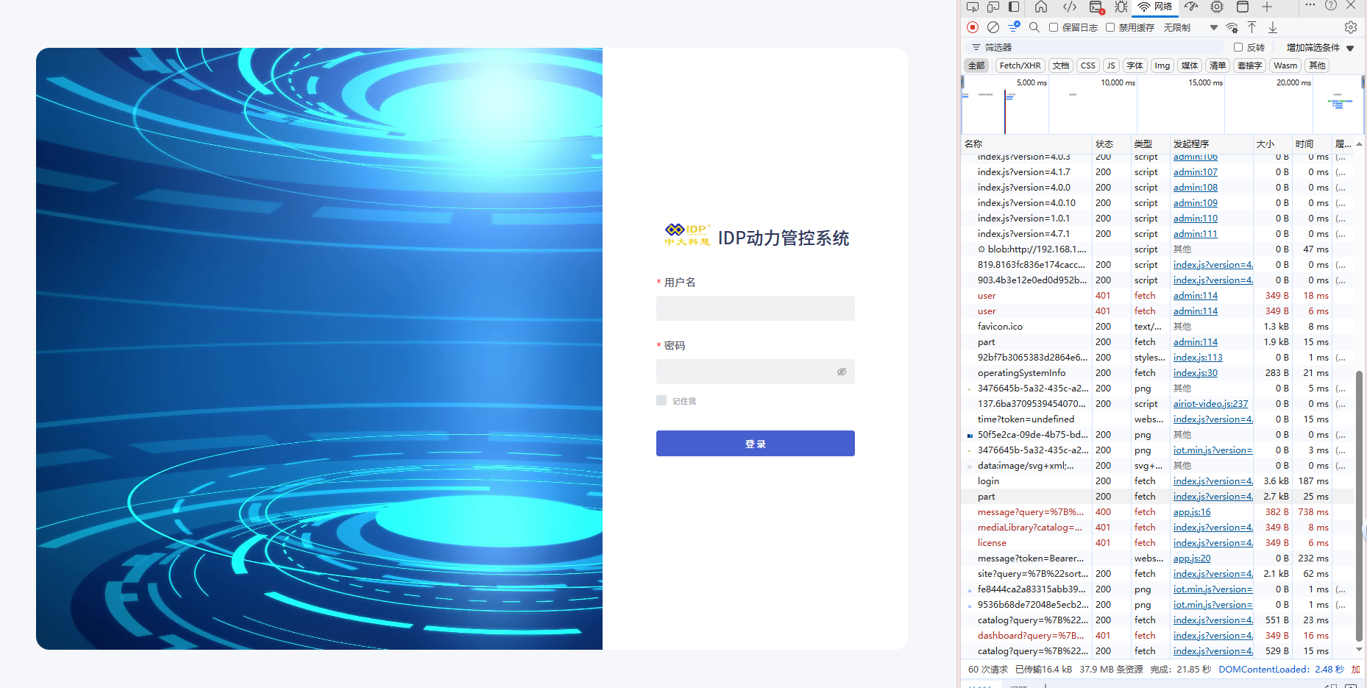Open the Sources bug icon tab
This screenshot has height=688, width=1367.
pyautogui.click(x=1121, y=7)
